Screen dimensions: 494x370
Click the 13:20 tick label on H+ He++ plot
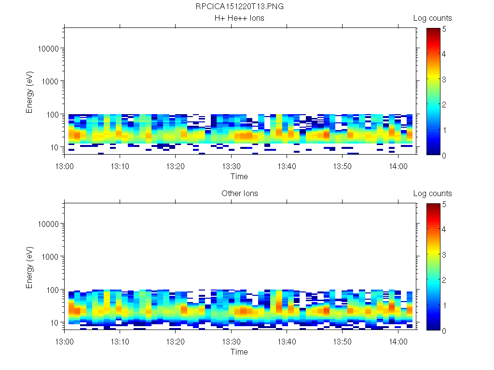pos(175,166)
